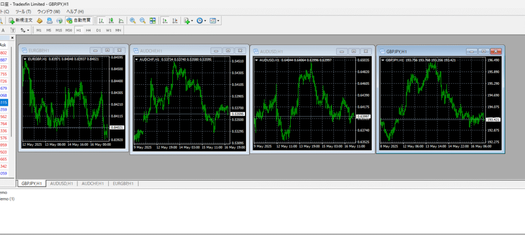Close the Market Watch panel
This screenshot has width=525, height=235.
point(12,38)
